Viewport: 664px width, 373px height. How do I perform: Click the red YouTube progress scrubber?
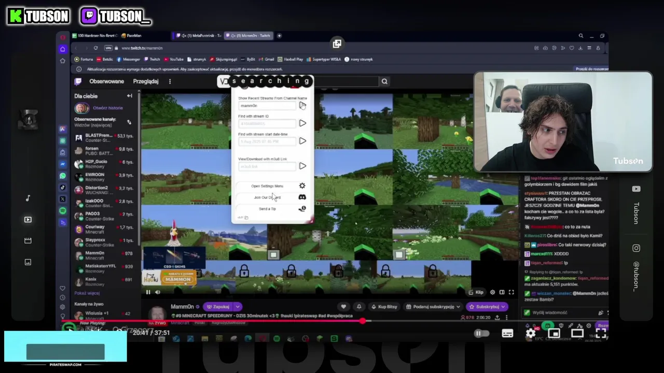point(363,321)
